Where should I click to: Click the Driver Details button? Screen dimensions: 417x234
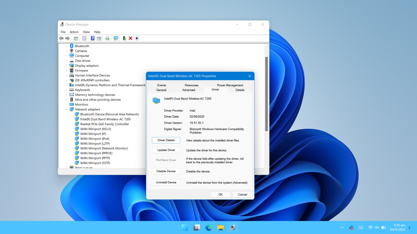click(x=166, y=140)
